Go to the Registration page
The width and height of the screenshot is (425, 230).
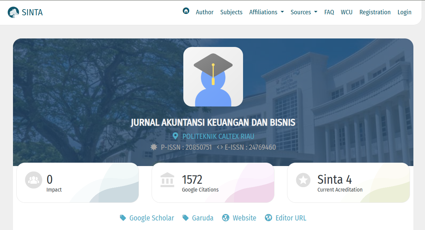(375, 12)
